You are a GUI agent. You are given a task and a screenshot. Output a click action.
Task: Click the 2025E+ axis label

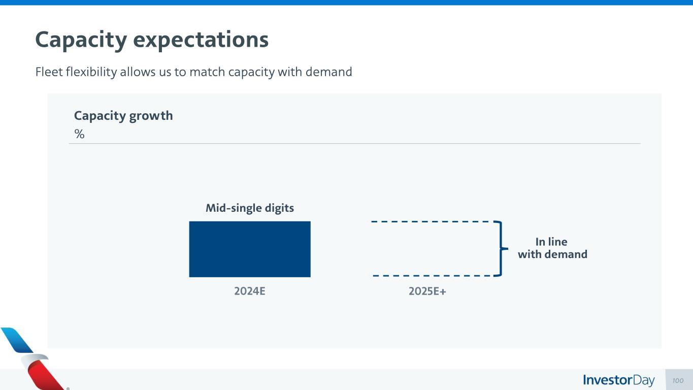tap(427, 291)
